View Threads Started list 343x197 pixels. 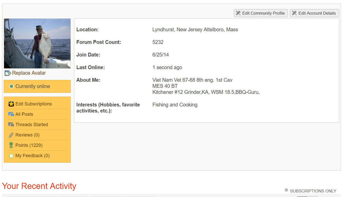32,124
